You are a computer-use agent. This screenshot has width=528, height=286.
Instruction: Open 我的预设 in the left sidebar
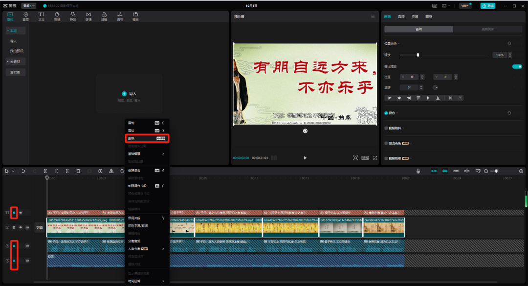click(17, 51)
